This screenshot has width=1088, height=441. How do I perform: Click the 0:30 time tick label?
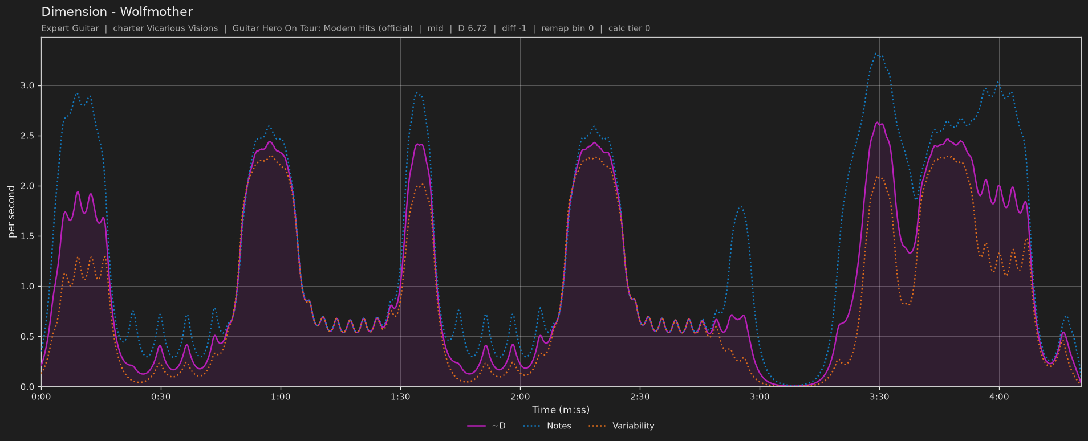[x=161, y=397]
